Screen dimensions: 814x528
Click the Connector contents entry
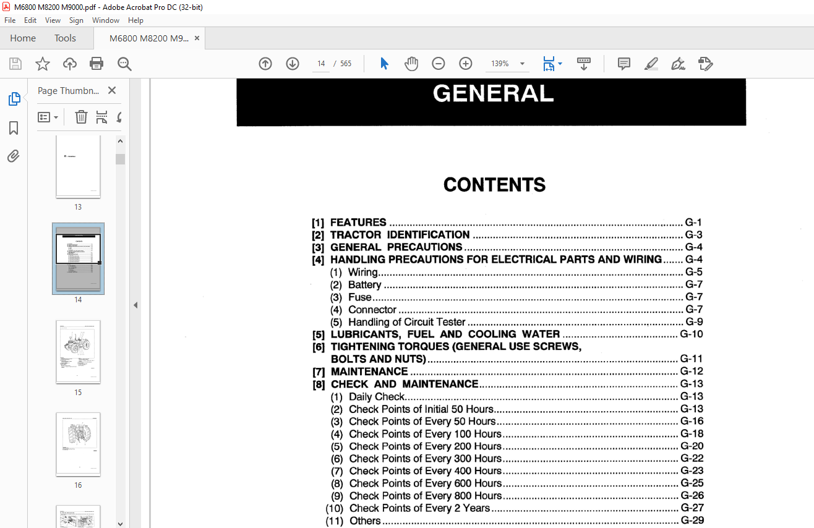coord(516,310)
